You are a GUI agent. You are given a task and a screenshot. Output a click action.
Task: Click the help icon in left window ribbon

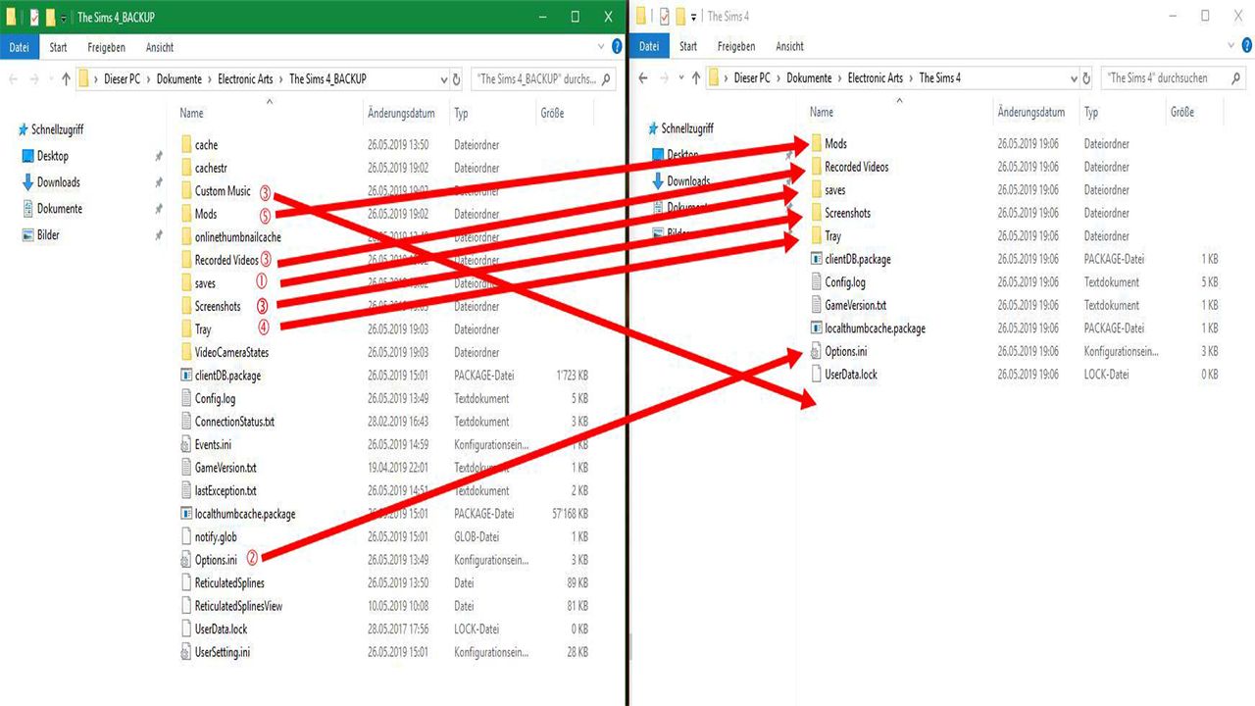coord(617,46)
